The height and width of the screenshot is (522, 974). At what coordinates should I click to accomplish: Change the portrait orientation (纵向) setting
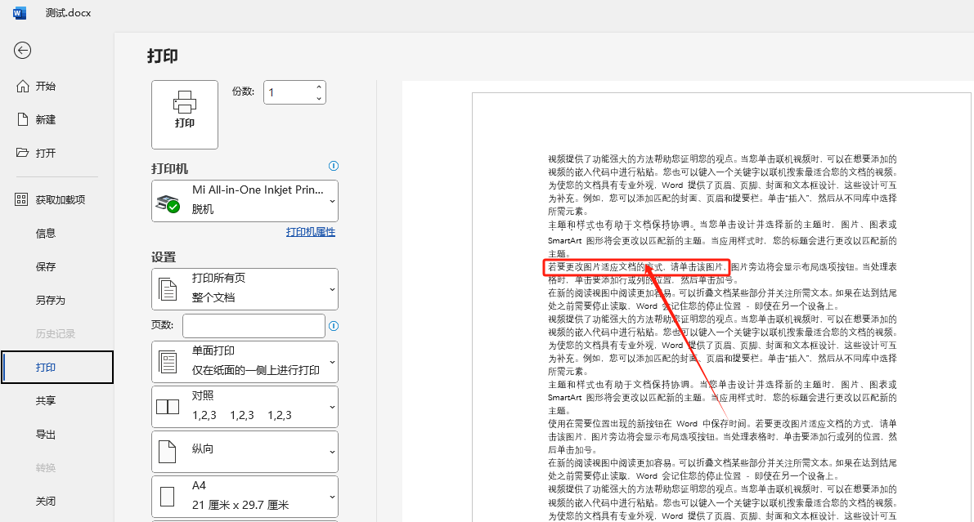(245, 451)
